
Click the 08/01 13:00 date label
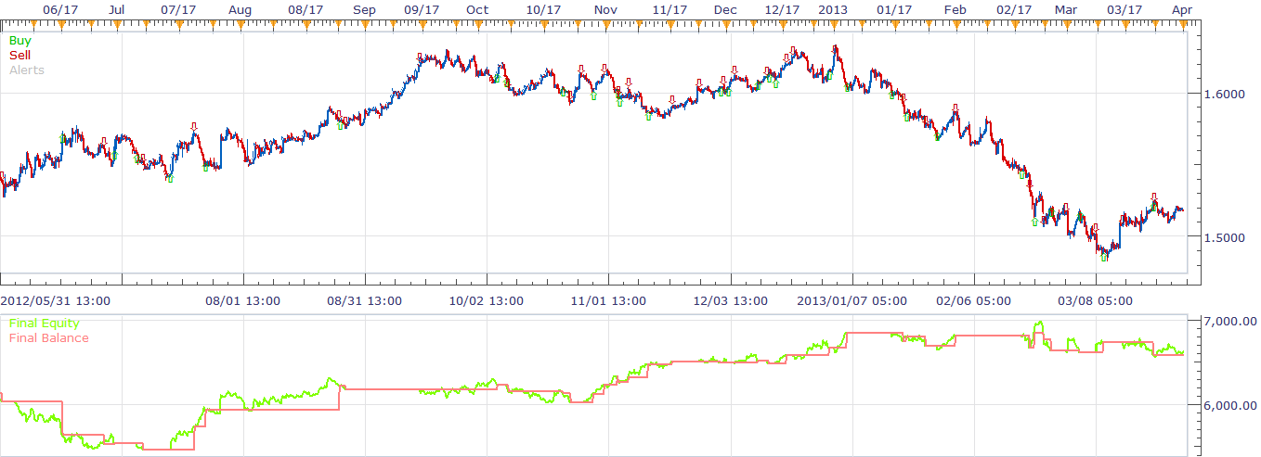(x=242, y=300)
